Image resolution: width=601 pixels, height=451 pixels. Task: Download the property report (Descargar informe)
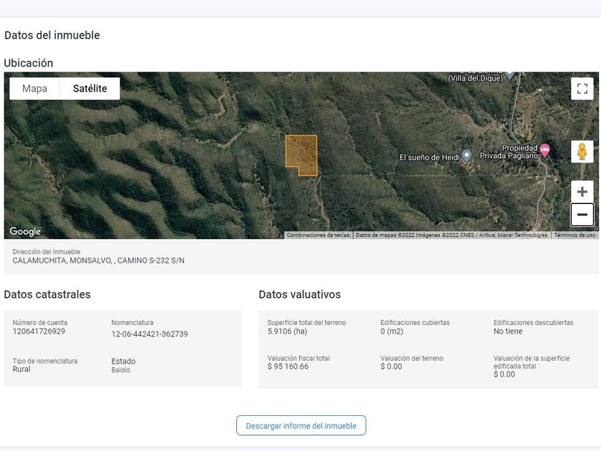(301, 425)
